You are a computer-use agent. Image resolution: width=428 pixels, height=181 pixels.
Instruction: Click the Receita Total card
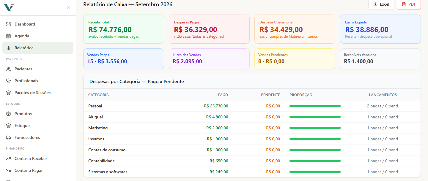pyautogui.click(x=124, y=29)
